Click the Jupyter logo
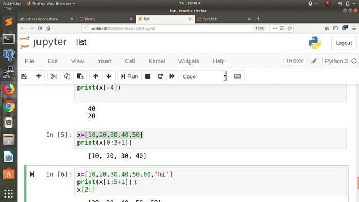 pyautogui.click(x=43, y=43)
